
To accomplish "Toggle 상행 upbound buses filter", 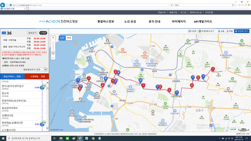I will click(221, 31).
